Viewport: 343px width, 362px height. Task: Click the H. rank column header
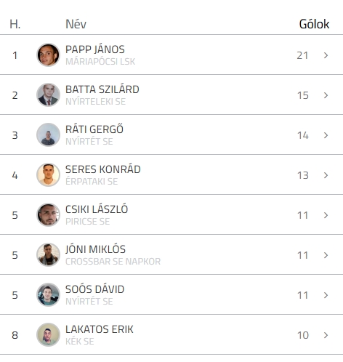coord(15,24)
